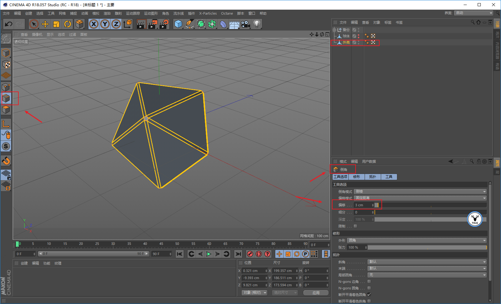Switch to 修形 tab in attributes
This screenshot has height=304, width=501.
357,177
